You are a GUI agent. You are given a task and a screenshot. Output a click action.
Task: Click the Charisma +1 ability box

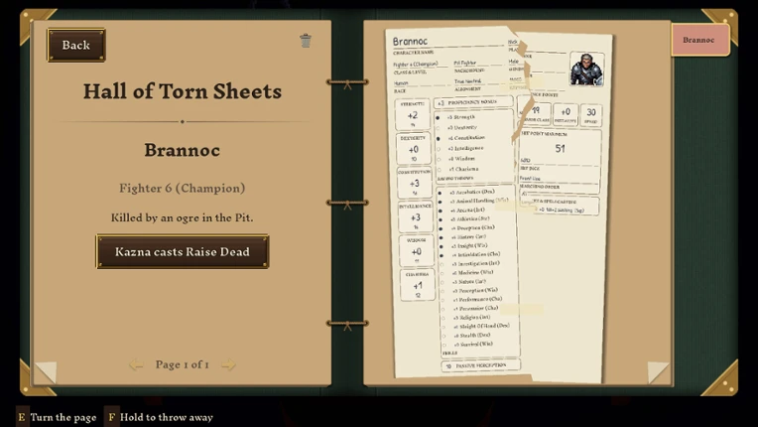click(417, 285)
